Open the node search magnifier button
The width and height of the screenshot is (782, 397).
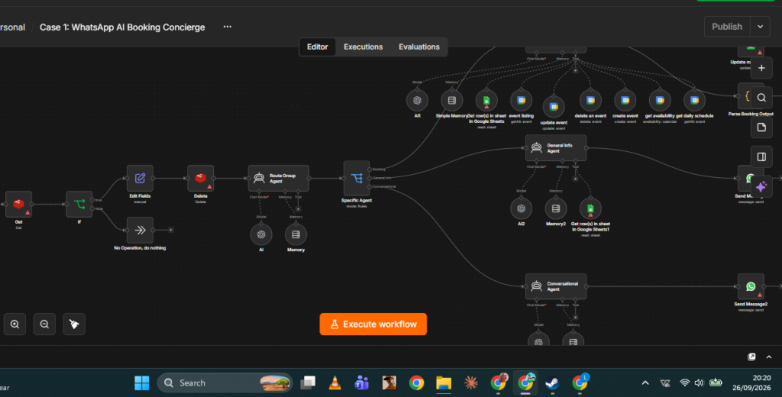[761, 98]
